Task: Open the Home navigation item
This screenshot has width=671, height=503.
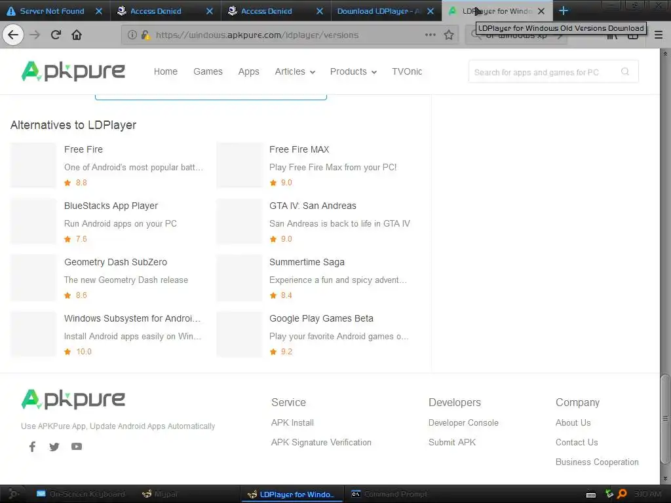Action: click(166, 71)
